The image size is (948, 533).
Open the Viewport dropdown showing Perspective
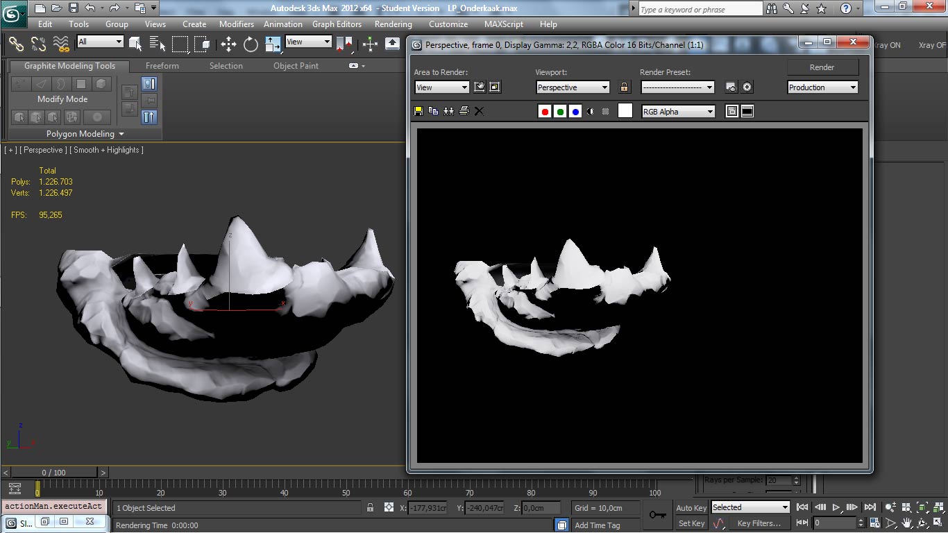click(x=572, y=87)
